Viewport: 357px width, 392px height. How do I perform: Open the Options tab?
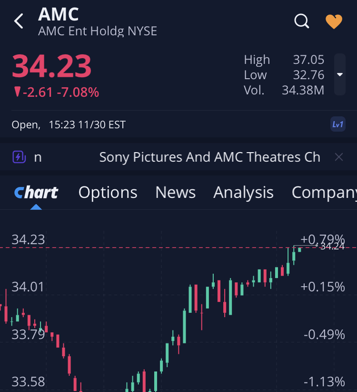108,192
